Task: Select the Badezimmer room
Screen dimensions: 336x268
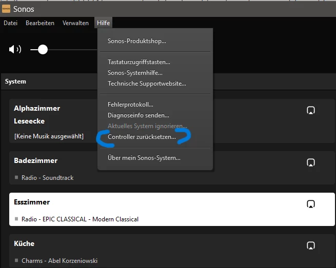Action: pos(172,168)
